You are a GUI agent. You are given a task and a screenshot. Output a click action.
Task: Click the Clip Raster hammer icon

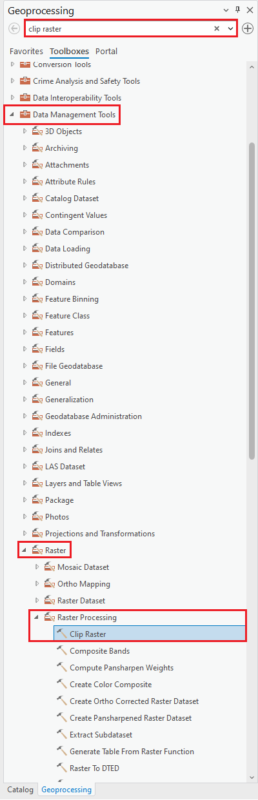tap(62, 634)
